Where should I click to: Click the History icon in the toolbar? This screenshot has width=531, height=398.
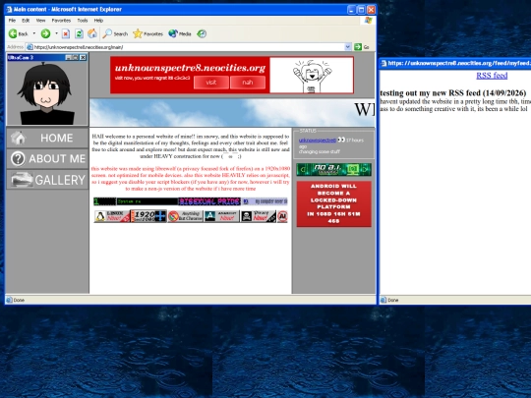click(x=202, y=33)
